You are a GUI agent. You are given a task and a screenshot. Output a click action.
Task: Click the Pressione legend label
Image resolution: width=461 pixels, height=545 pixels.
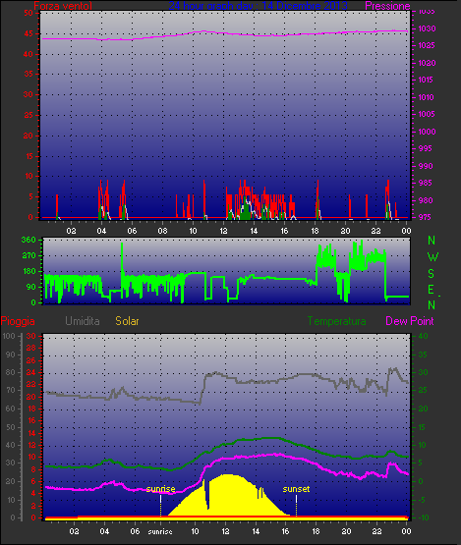[387, 6]
